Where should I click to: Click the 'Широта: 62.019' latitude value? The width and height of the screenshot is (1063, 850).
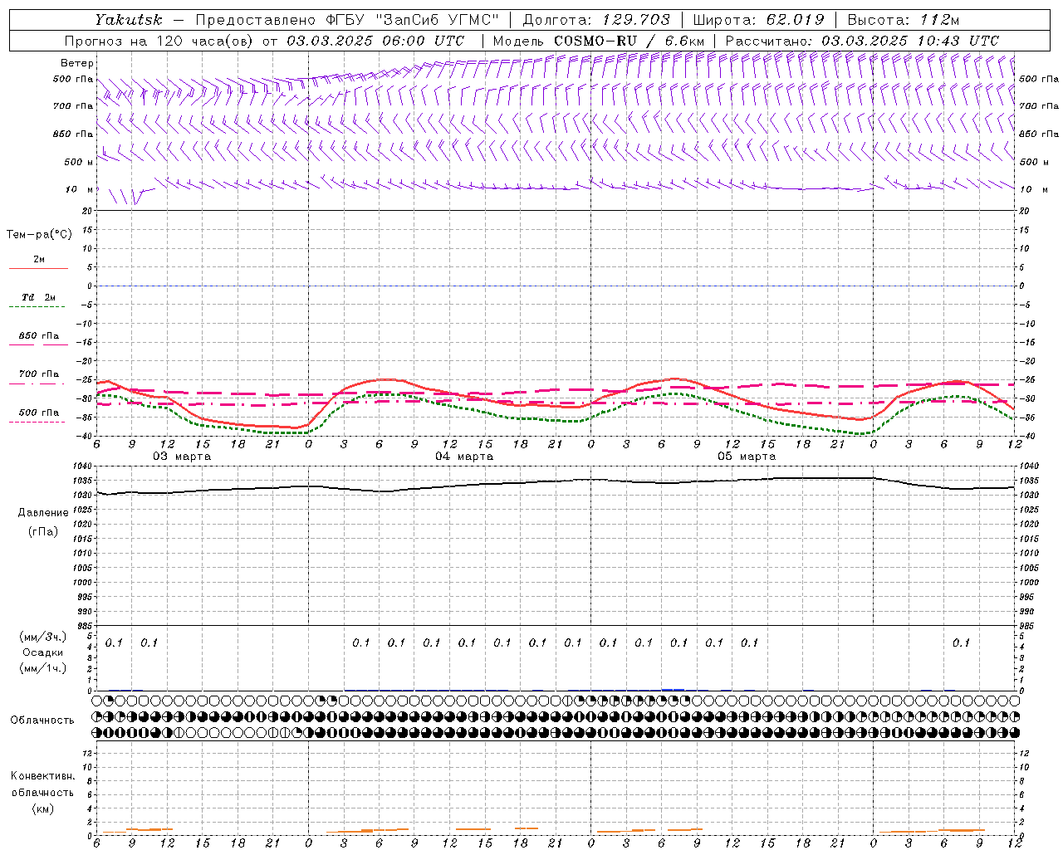[x=758, y=20]
